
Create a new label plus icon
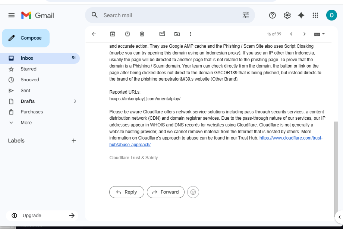pos(74,141)
